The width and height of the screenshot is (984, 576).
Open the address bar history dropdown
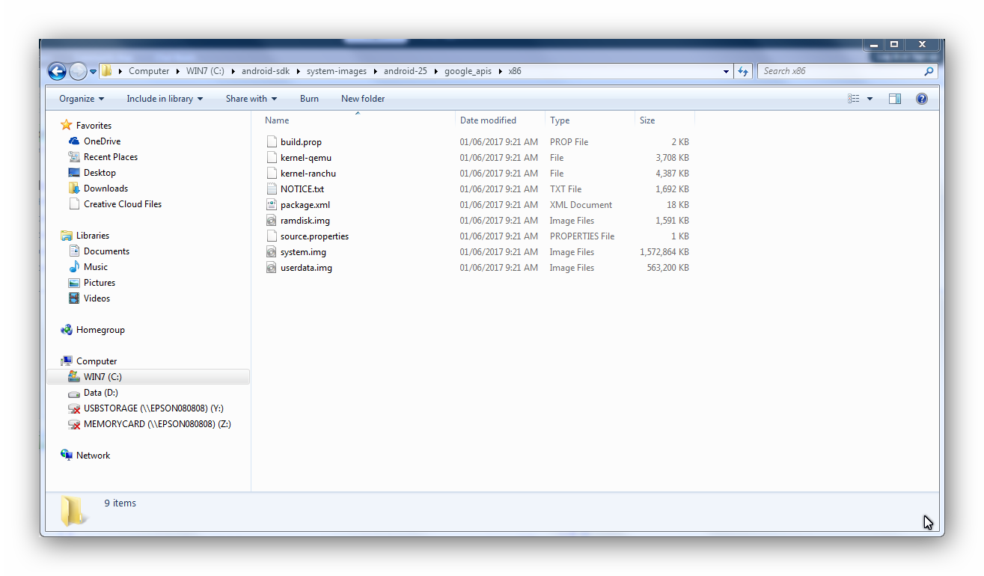[x=727, y=72]
